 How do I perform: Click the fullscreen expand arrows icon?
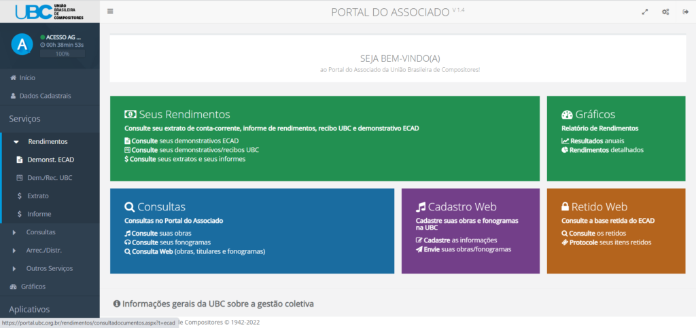[x=645, y=12]
